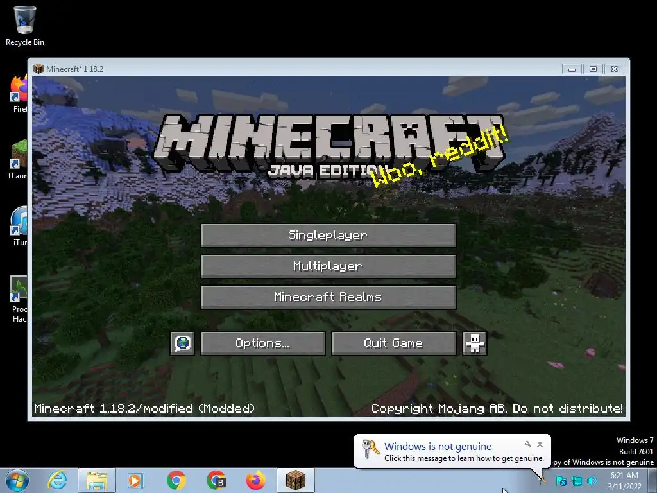657x493 pixels.
Task: Open Windows Media Player from taskbar
Action: coord(136,480)
